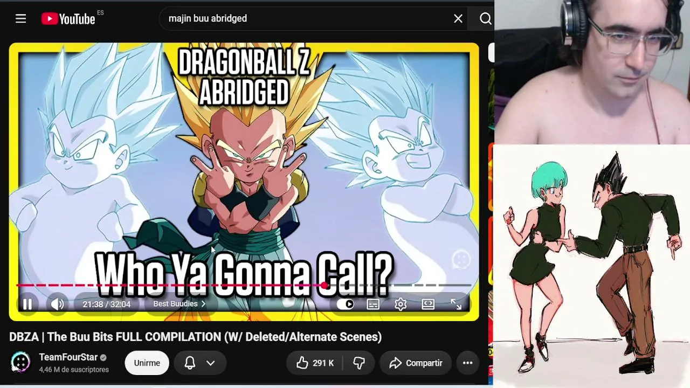690x388 pixels.
Task: Open the YouTube guide hamburger menu
Action: (20, 19)
